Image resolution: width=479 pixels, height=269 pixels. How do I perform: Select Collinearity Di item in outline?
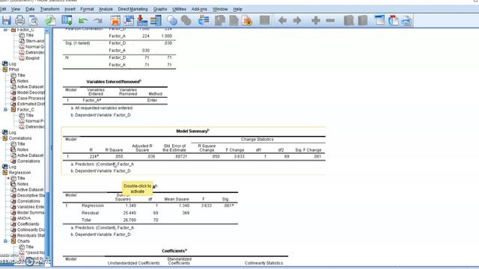(x=31, y=229)
